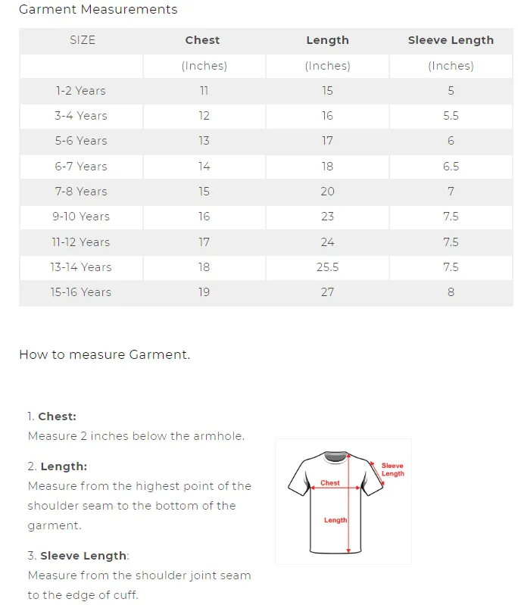This screenshot has width=518, height=605.
Task: Select the 11-12 Years size row
Action: pos(80,242)
